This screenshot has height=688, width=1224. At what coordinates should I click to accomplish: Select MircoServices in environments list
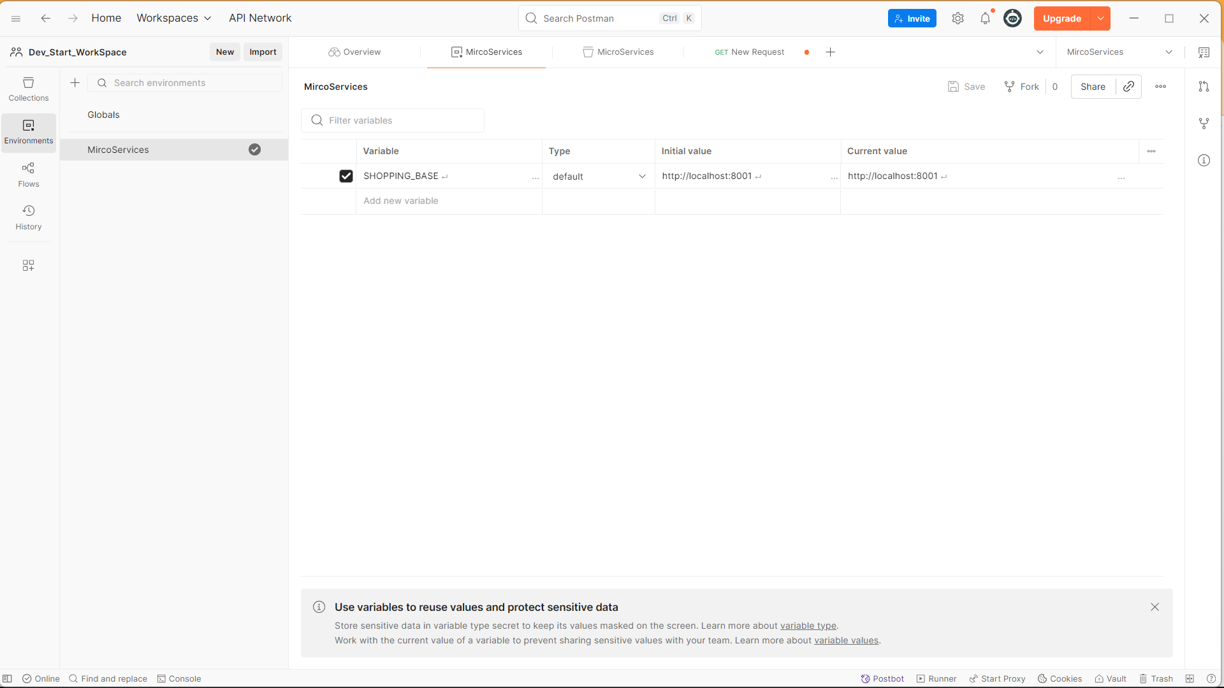(x=174, y=150)
